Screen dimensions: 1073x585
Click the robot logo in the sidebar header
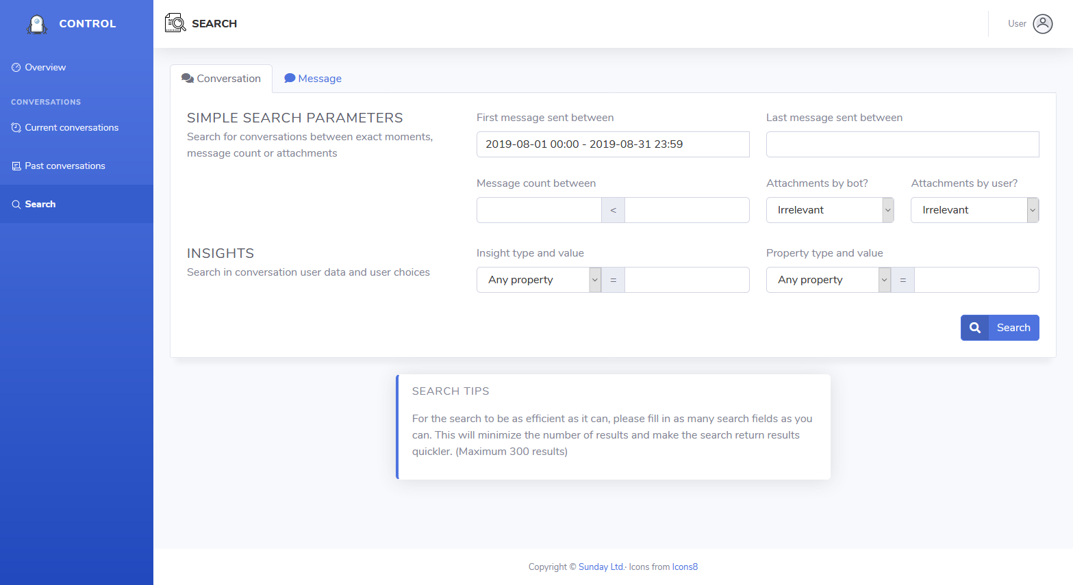37,25
